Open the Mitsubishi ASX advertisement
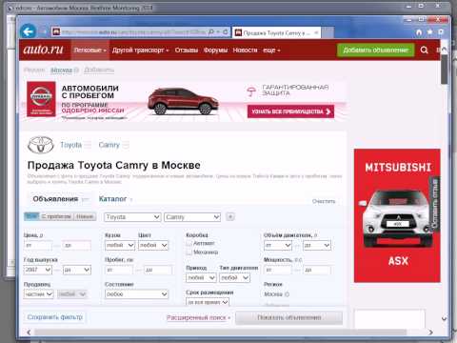Image resolution: width=457 pixels, height=343 pixels. (x=397, y=215)
